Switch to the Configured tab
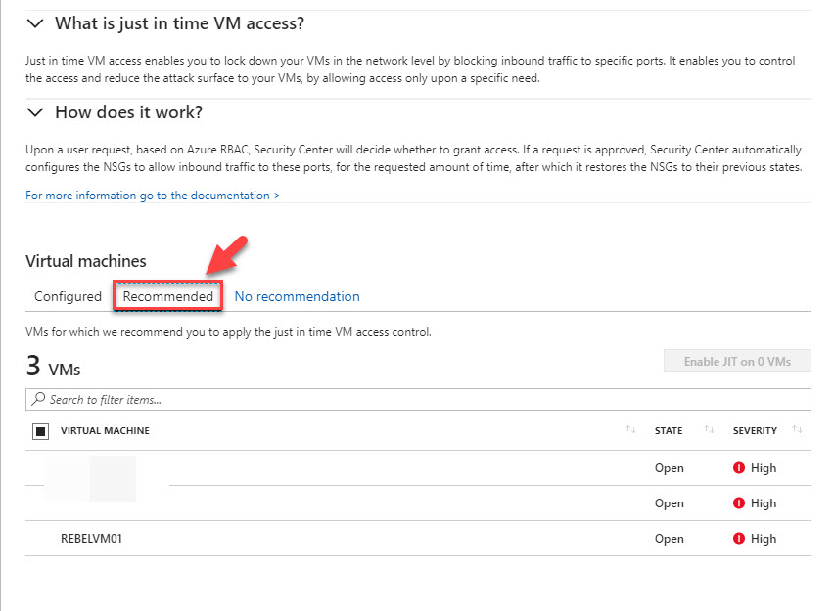Viewport: 834px width, 611px height. click(68, 296)
